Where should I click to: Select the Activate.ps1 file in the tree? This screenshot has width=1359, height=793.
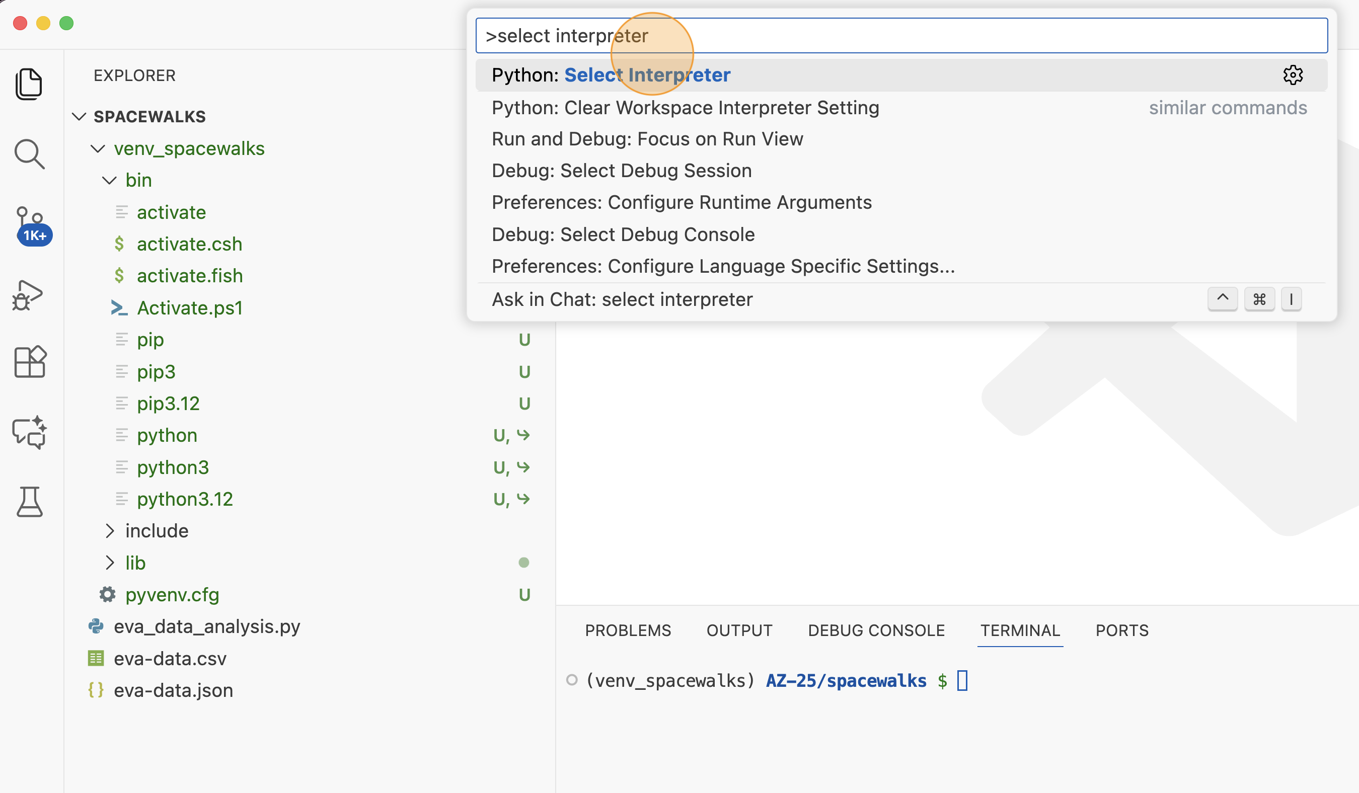coord(190,308)
